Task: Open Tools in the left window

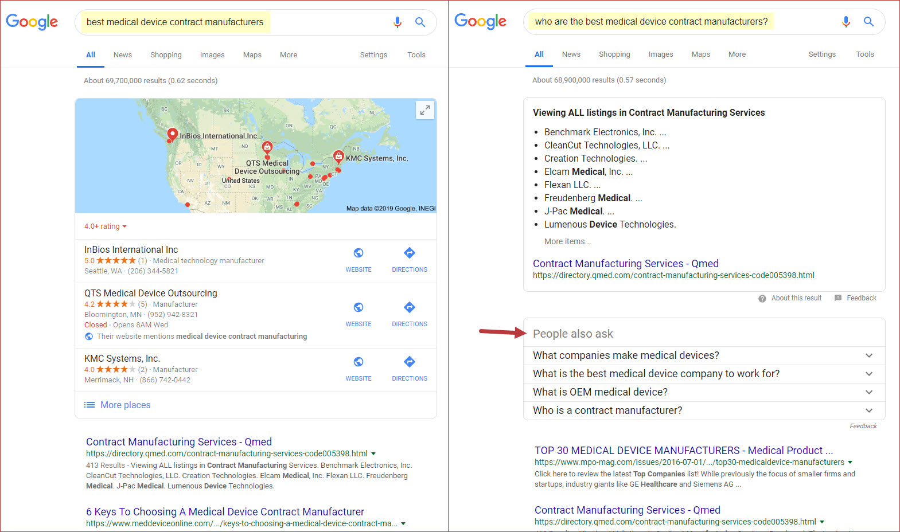Action: (416, 55)
